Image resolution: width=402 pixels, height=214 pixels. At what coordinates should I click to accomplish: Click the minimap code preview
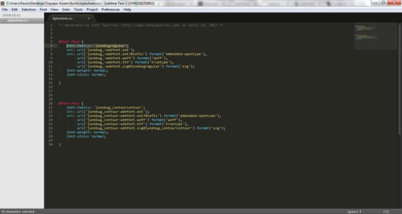point(376,36)
